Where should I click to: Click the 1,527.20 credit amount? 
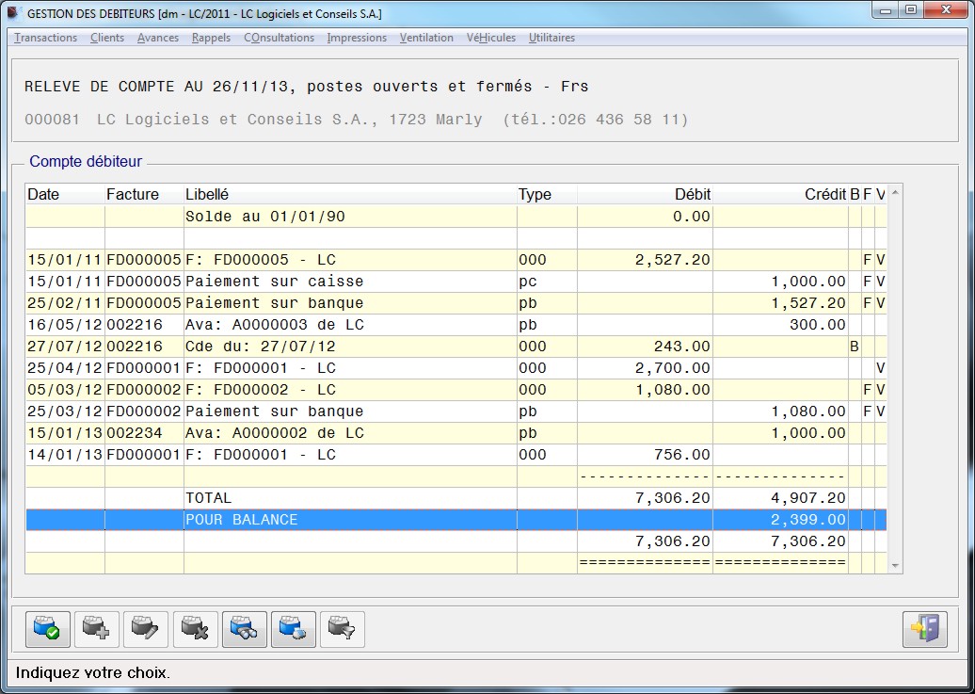click(808, 303)
